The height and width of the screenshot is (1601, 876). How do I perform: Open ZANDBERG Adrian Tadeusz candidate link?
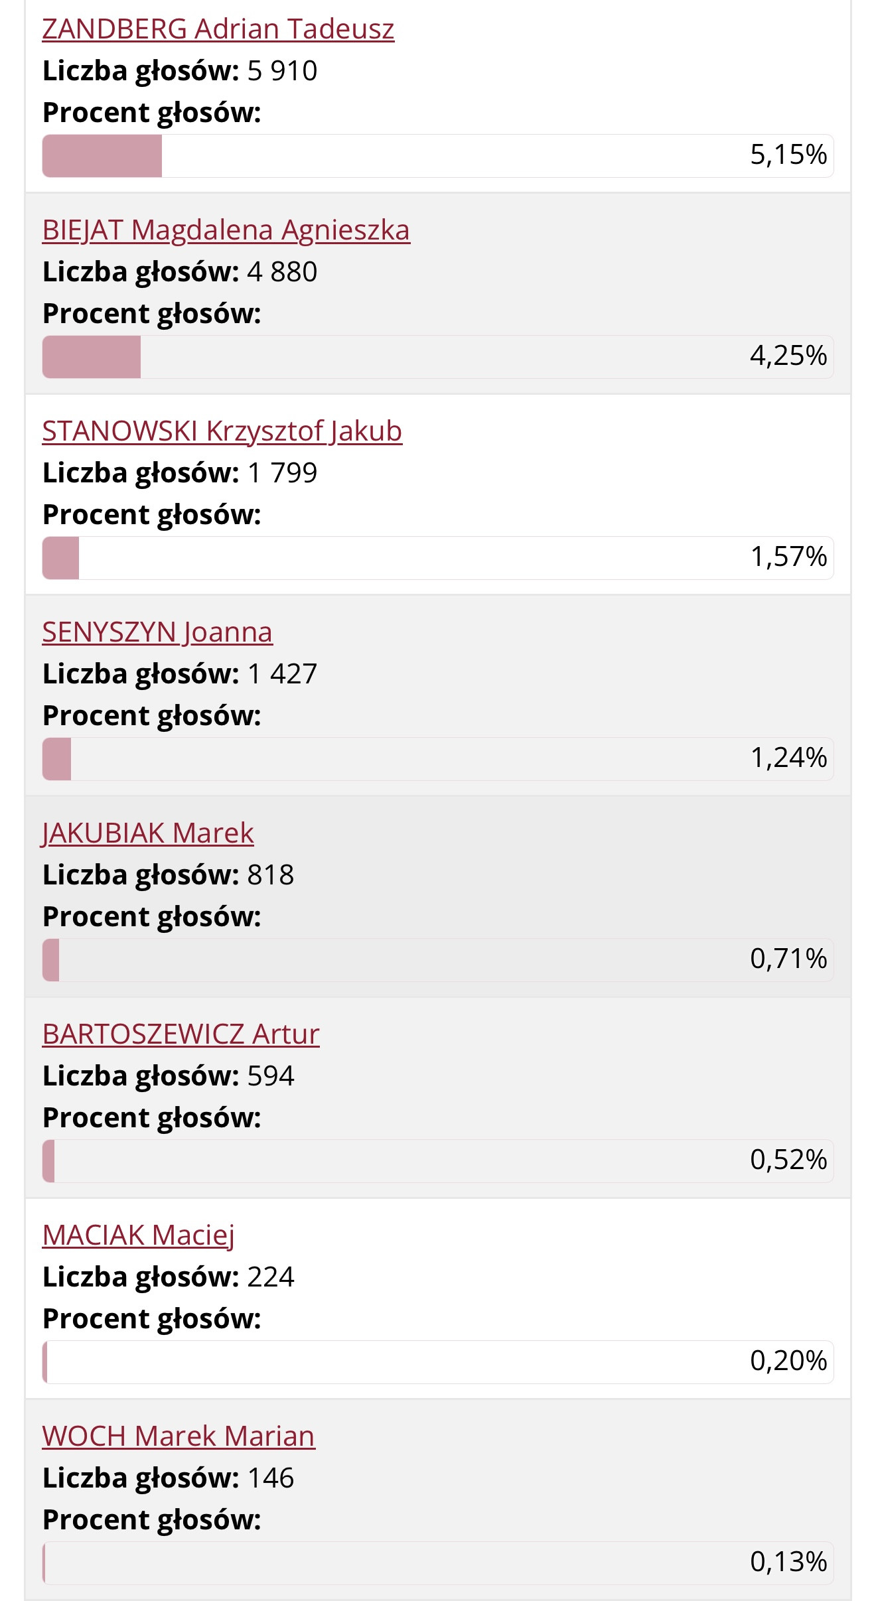(x=218, y=29)
